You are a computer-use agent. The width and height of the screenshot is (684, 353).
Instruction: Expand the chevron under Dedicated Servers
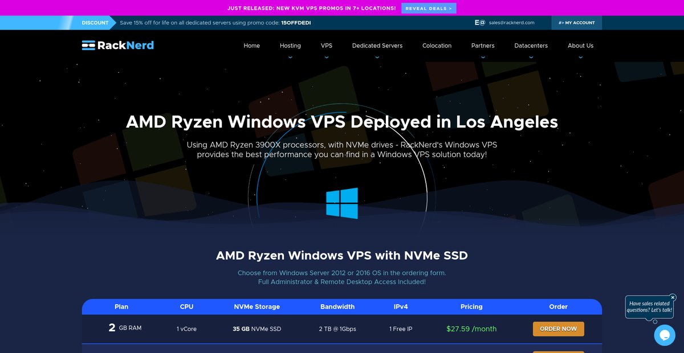point(377,57)
